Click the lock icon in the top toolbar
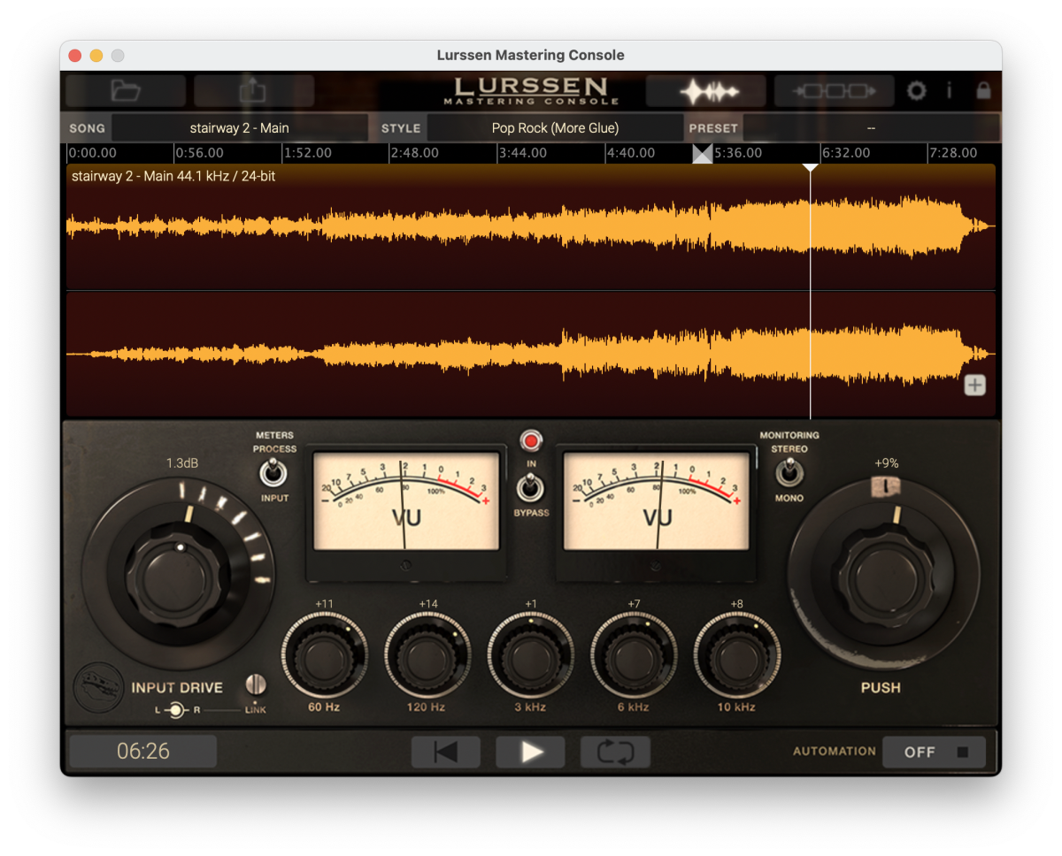 pyautogui.click(x=983, y=90)
